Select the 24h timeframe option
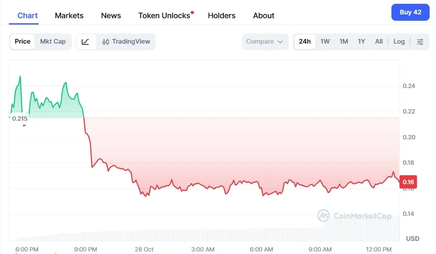The image size is (436, 254). tap(304, 41)
